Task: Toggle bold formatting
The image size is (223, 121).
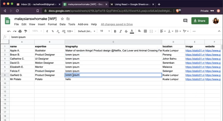Action: [115, 31]
